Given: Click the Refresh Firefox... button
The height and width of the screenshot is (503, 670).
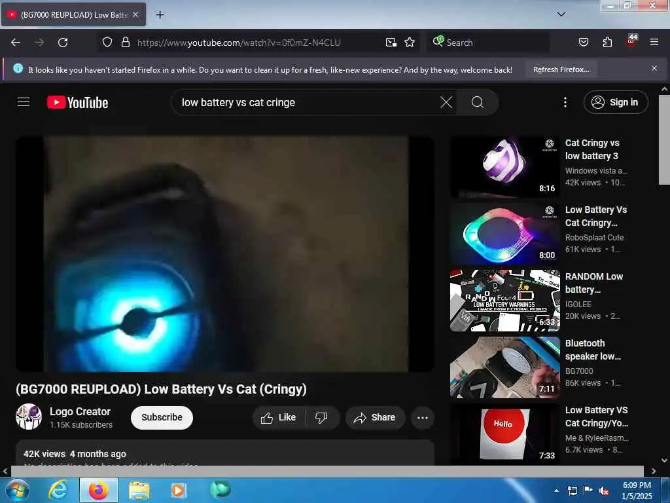Looking at the screenshot, I should coord(561,69).
